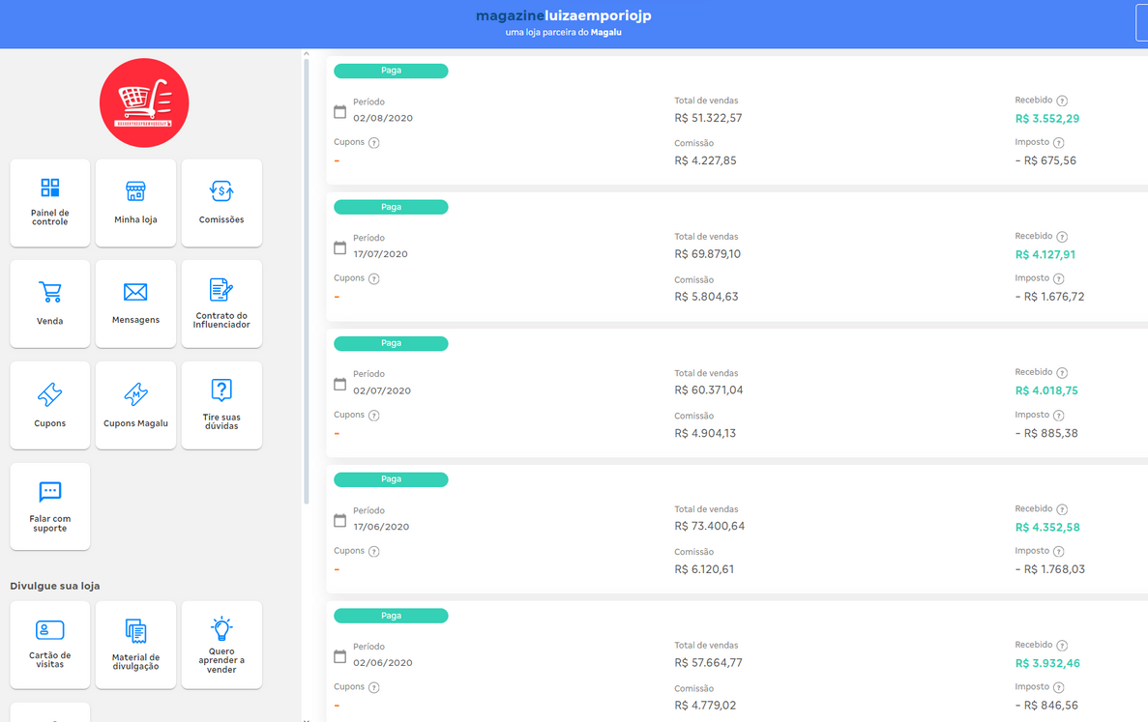Click calendar icon for period 02/07/2020
1148x722 pixels.
pyautogui.click(x=339, y=384)
